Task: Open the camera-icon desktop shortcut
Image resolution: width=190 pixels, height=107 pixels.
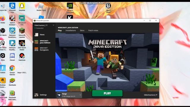Action: click(x=3, y=57)
